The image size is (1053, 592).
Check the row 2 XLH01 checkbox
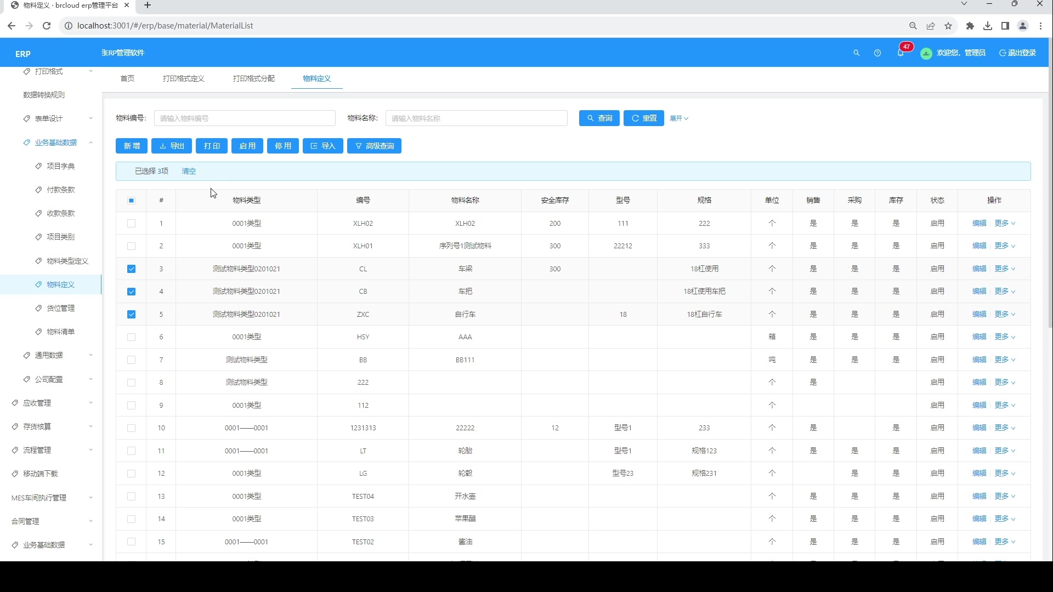(131, 246)
